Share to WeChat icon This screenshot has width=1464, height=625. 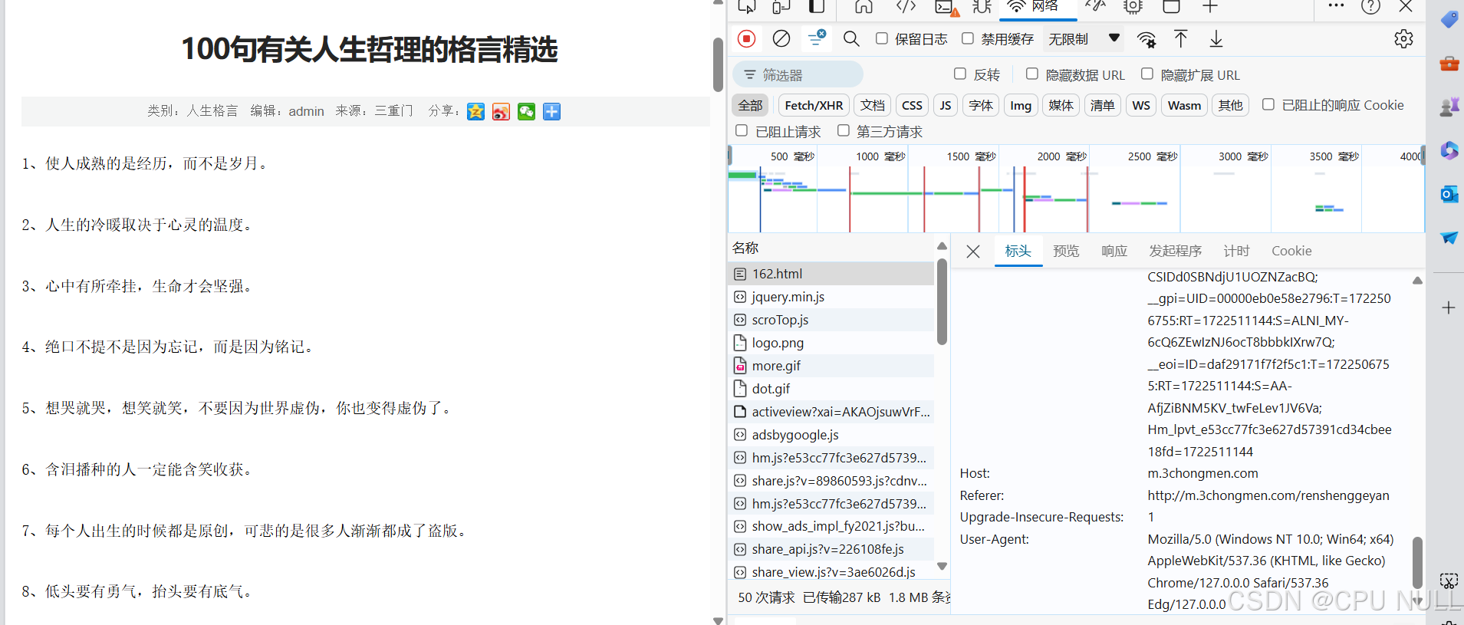(526, 112)
